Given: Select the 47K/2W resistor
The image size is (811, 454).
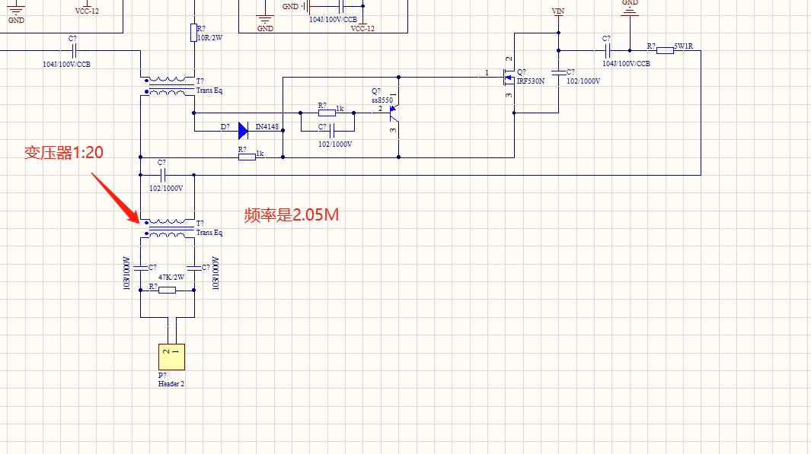Looking at the screenshot, I should [x=167, y=290].
